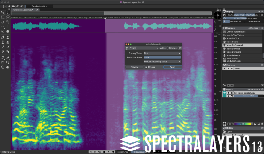The height and width of the screenshot is (154, 264).
Task: Toggle mute on the Mono channel
Action: click(229, 68)
